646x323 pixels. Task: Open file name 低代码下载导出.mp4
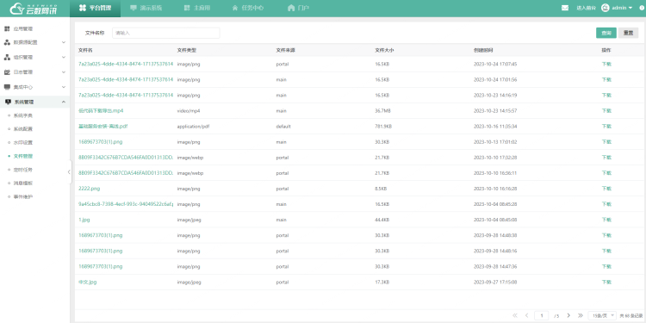pos(101,111)
